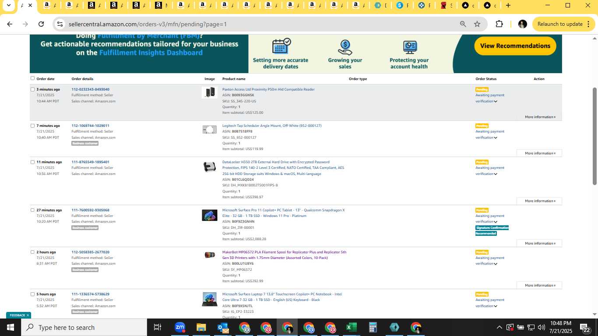Image resolution: width=598 pixels, height=336 pixels.
Task: Open the Windows Start menu
Action: coord(11,327)
